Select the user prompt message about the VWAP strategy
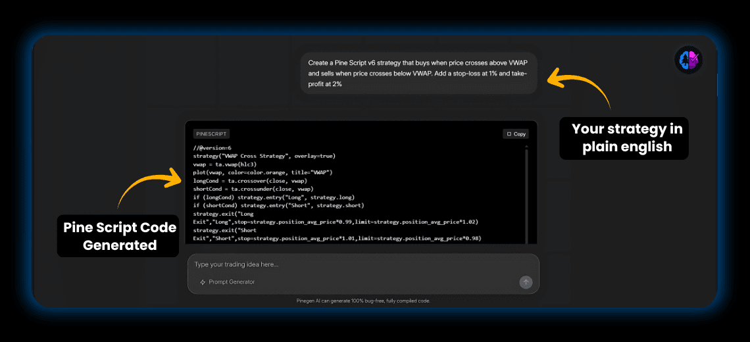Screen dimensions: 750x342 (418, 73)
